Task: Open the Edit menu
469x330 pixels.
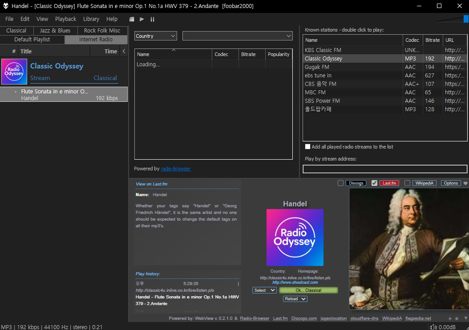Action: pyautogui.click(x=25, y=19)
